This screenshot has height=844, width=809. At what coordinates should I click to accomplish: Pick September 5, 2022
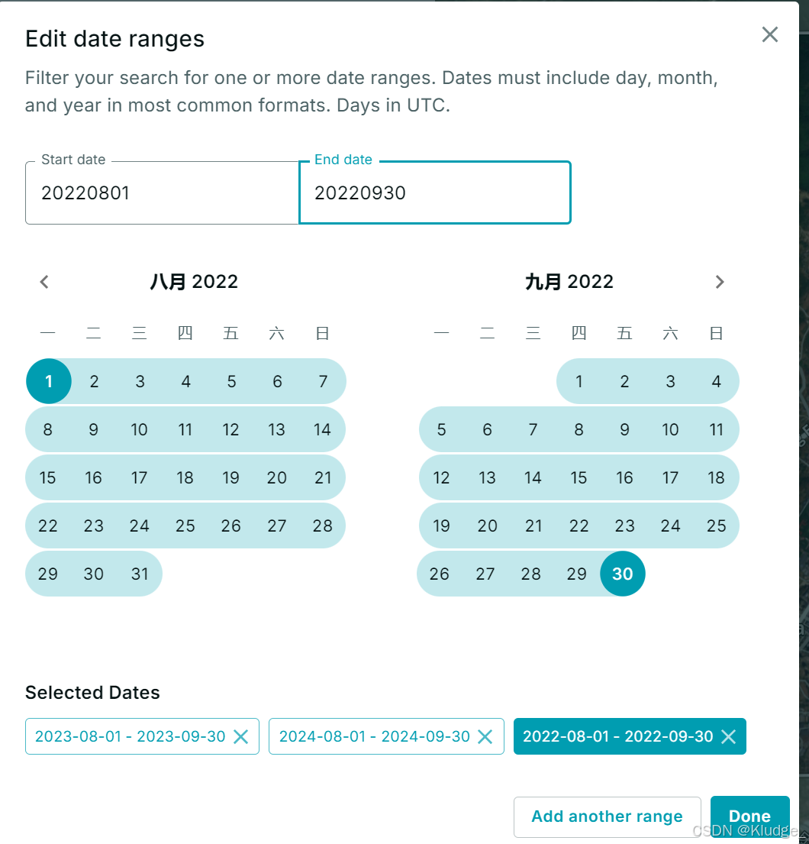tap(442, 429)
